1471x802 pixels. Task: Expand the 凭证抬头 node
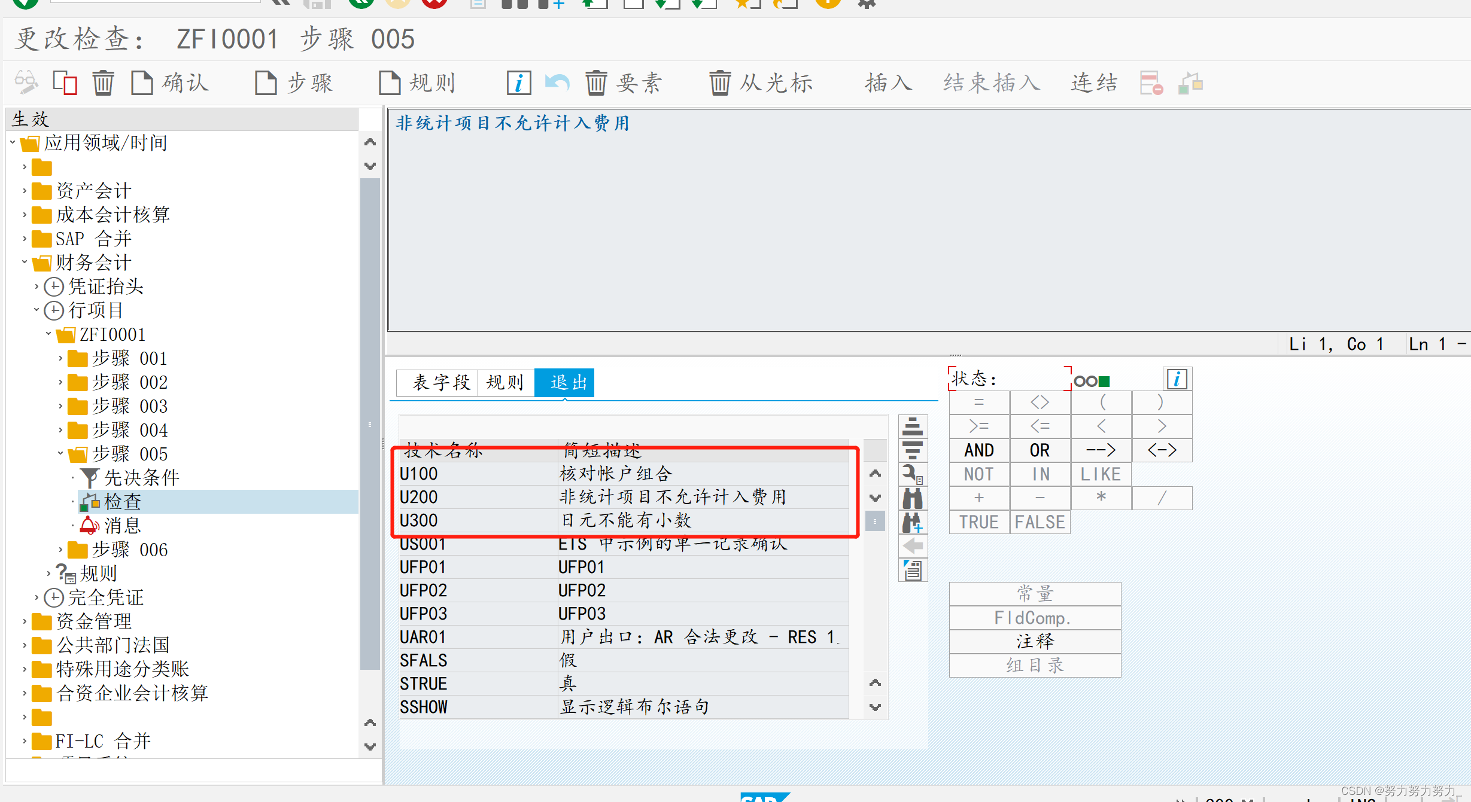pos(36,286)
